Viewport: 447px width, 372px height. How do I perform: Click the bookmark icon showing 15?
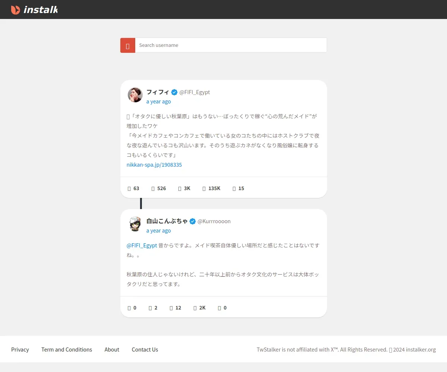click(x=234, y=189)
